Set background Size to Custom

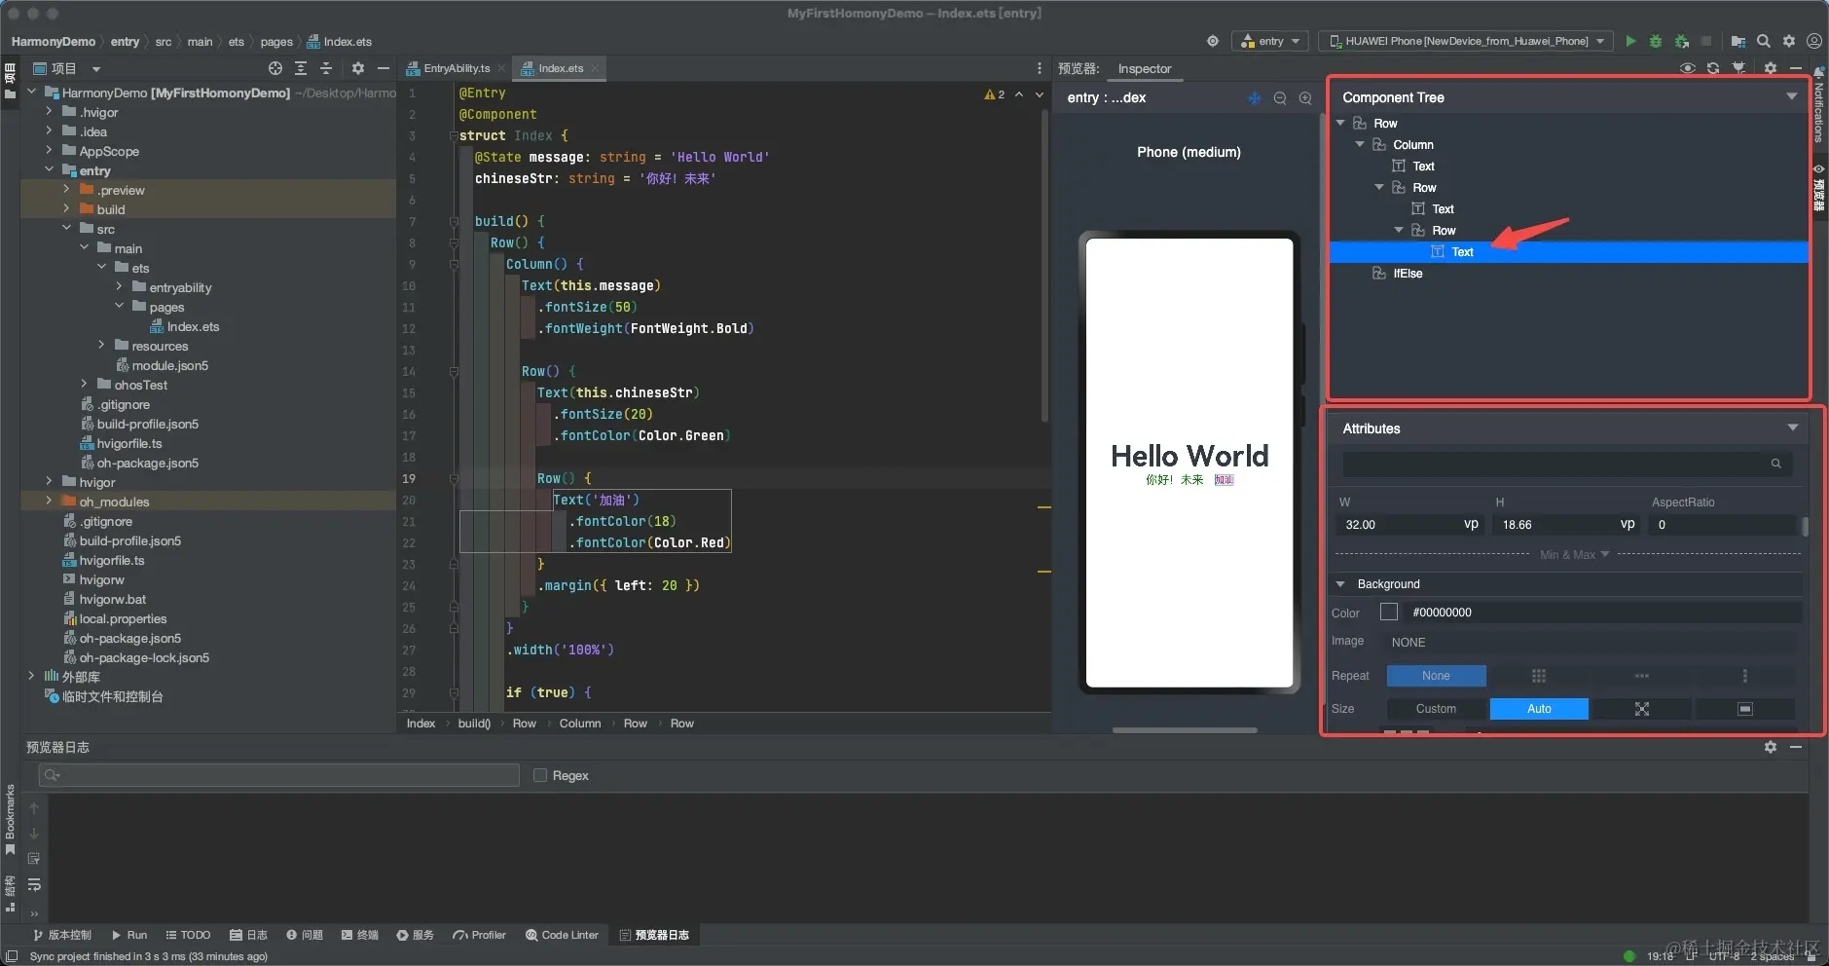tap(1436, 709)
